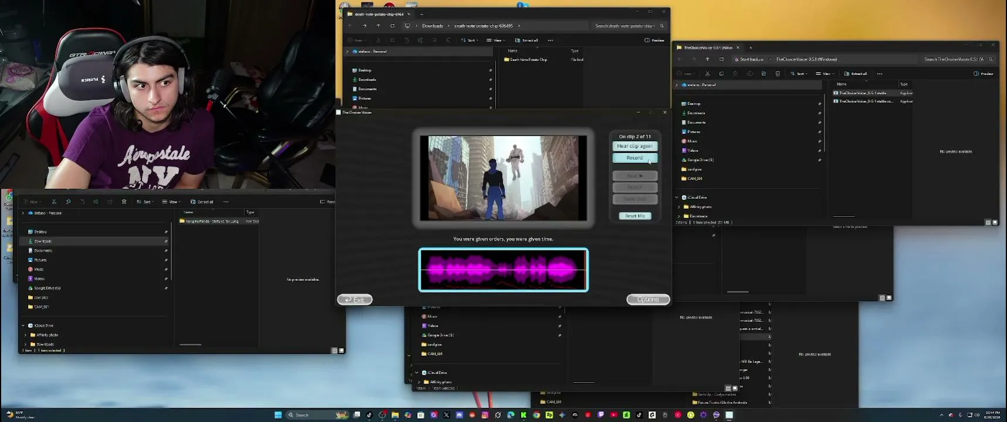Viewport: 1007px width, 422px height.
Task: Expand stefano - Personal in death-note-potato-chip window
Action: (347, 52)
